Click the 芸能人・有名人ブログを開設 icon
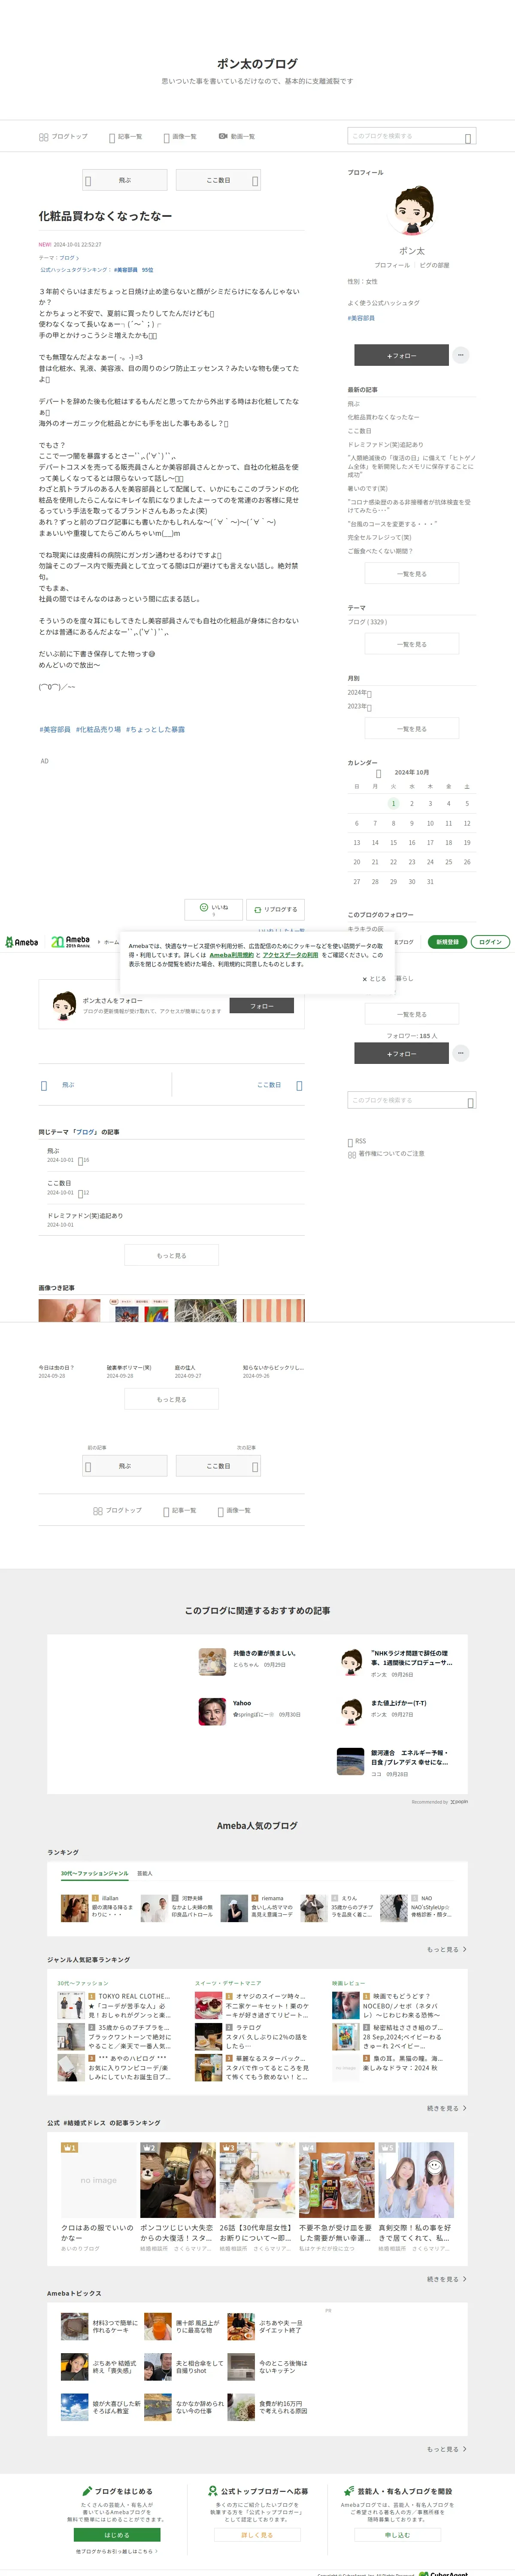 point(349,2491)
